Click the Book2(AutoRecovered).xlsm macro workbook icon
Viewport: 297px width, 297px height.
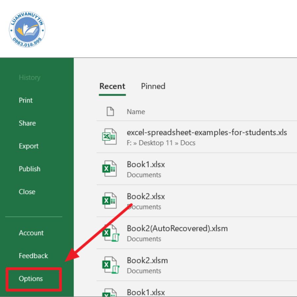(x=110, y=233)
